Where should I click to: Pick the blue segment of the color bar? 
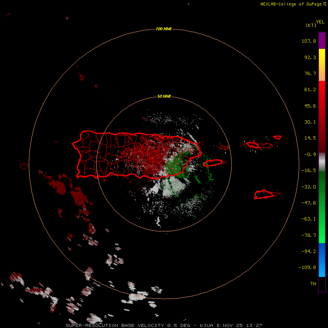click(322, 259)
